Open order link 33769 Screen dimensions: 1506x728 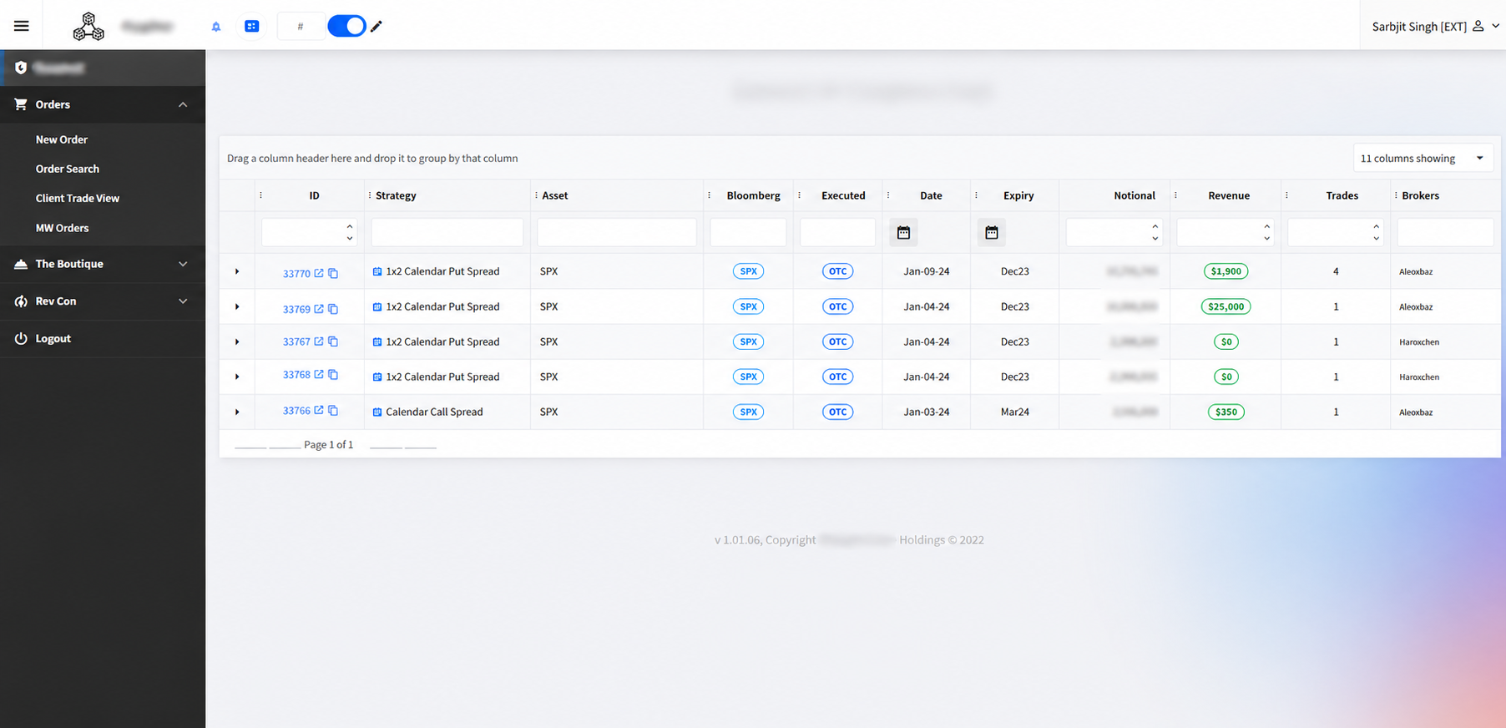296,309
